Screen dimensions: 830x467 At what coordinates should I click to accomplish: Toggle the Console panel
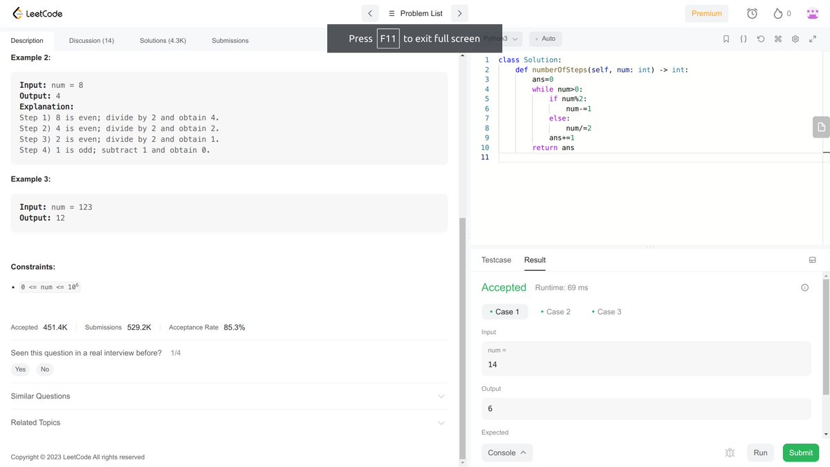tap(507, 452)
